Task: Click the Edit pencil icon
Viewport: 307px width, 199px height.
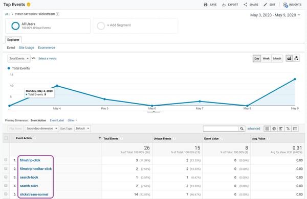Action: (x=265, y=5)
